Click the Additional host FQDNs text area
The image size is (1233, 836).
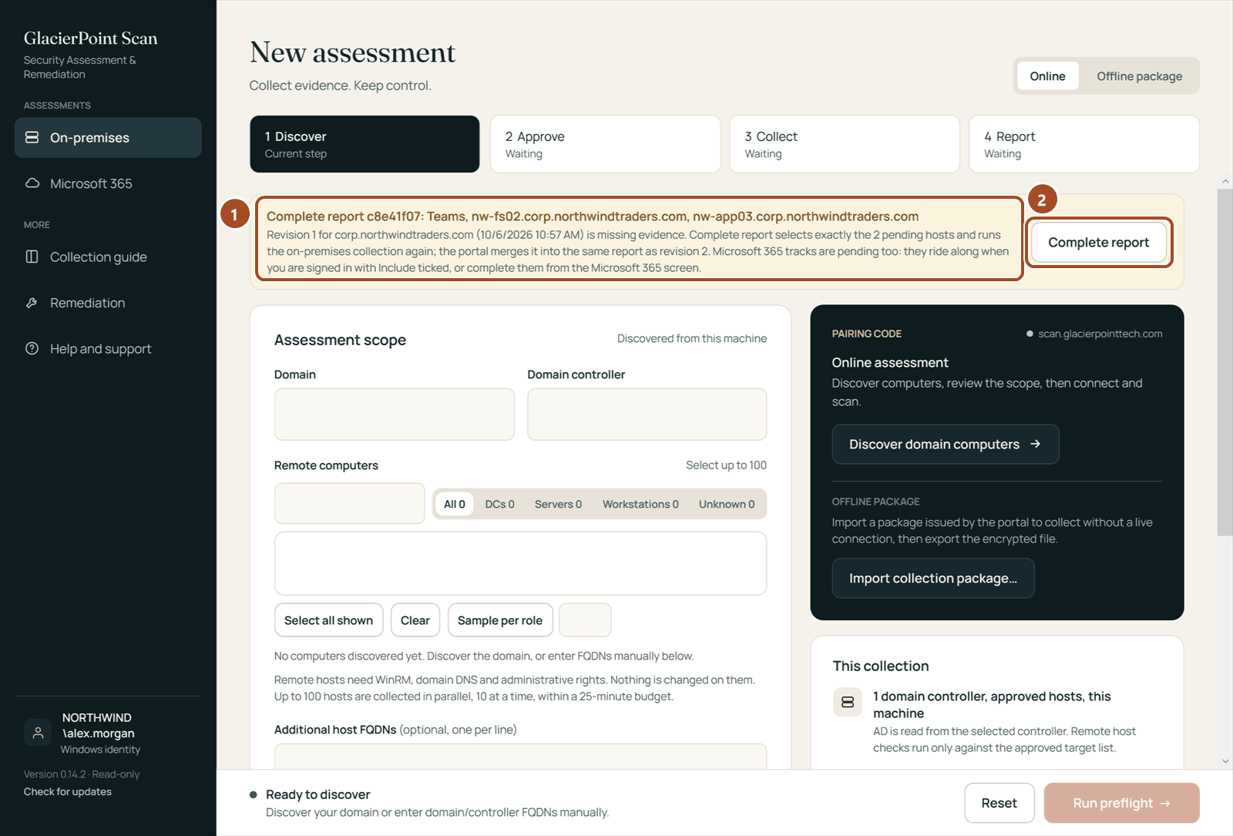pyautogui.click(x=520, y=757)
